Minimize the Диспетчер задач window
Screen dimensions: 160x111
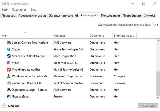133,3
